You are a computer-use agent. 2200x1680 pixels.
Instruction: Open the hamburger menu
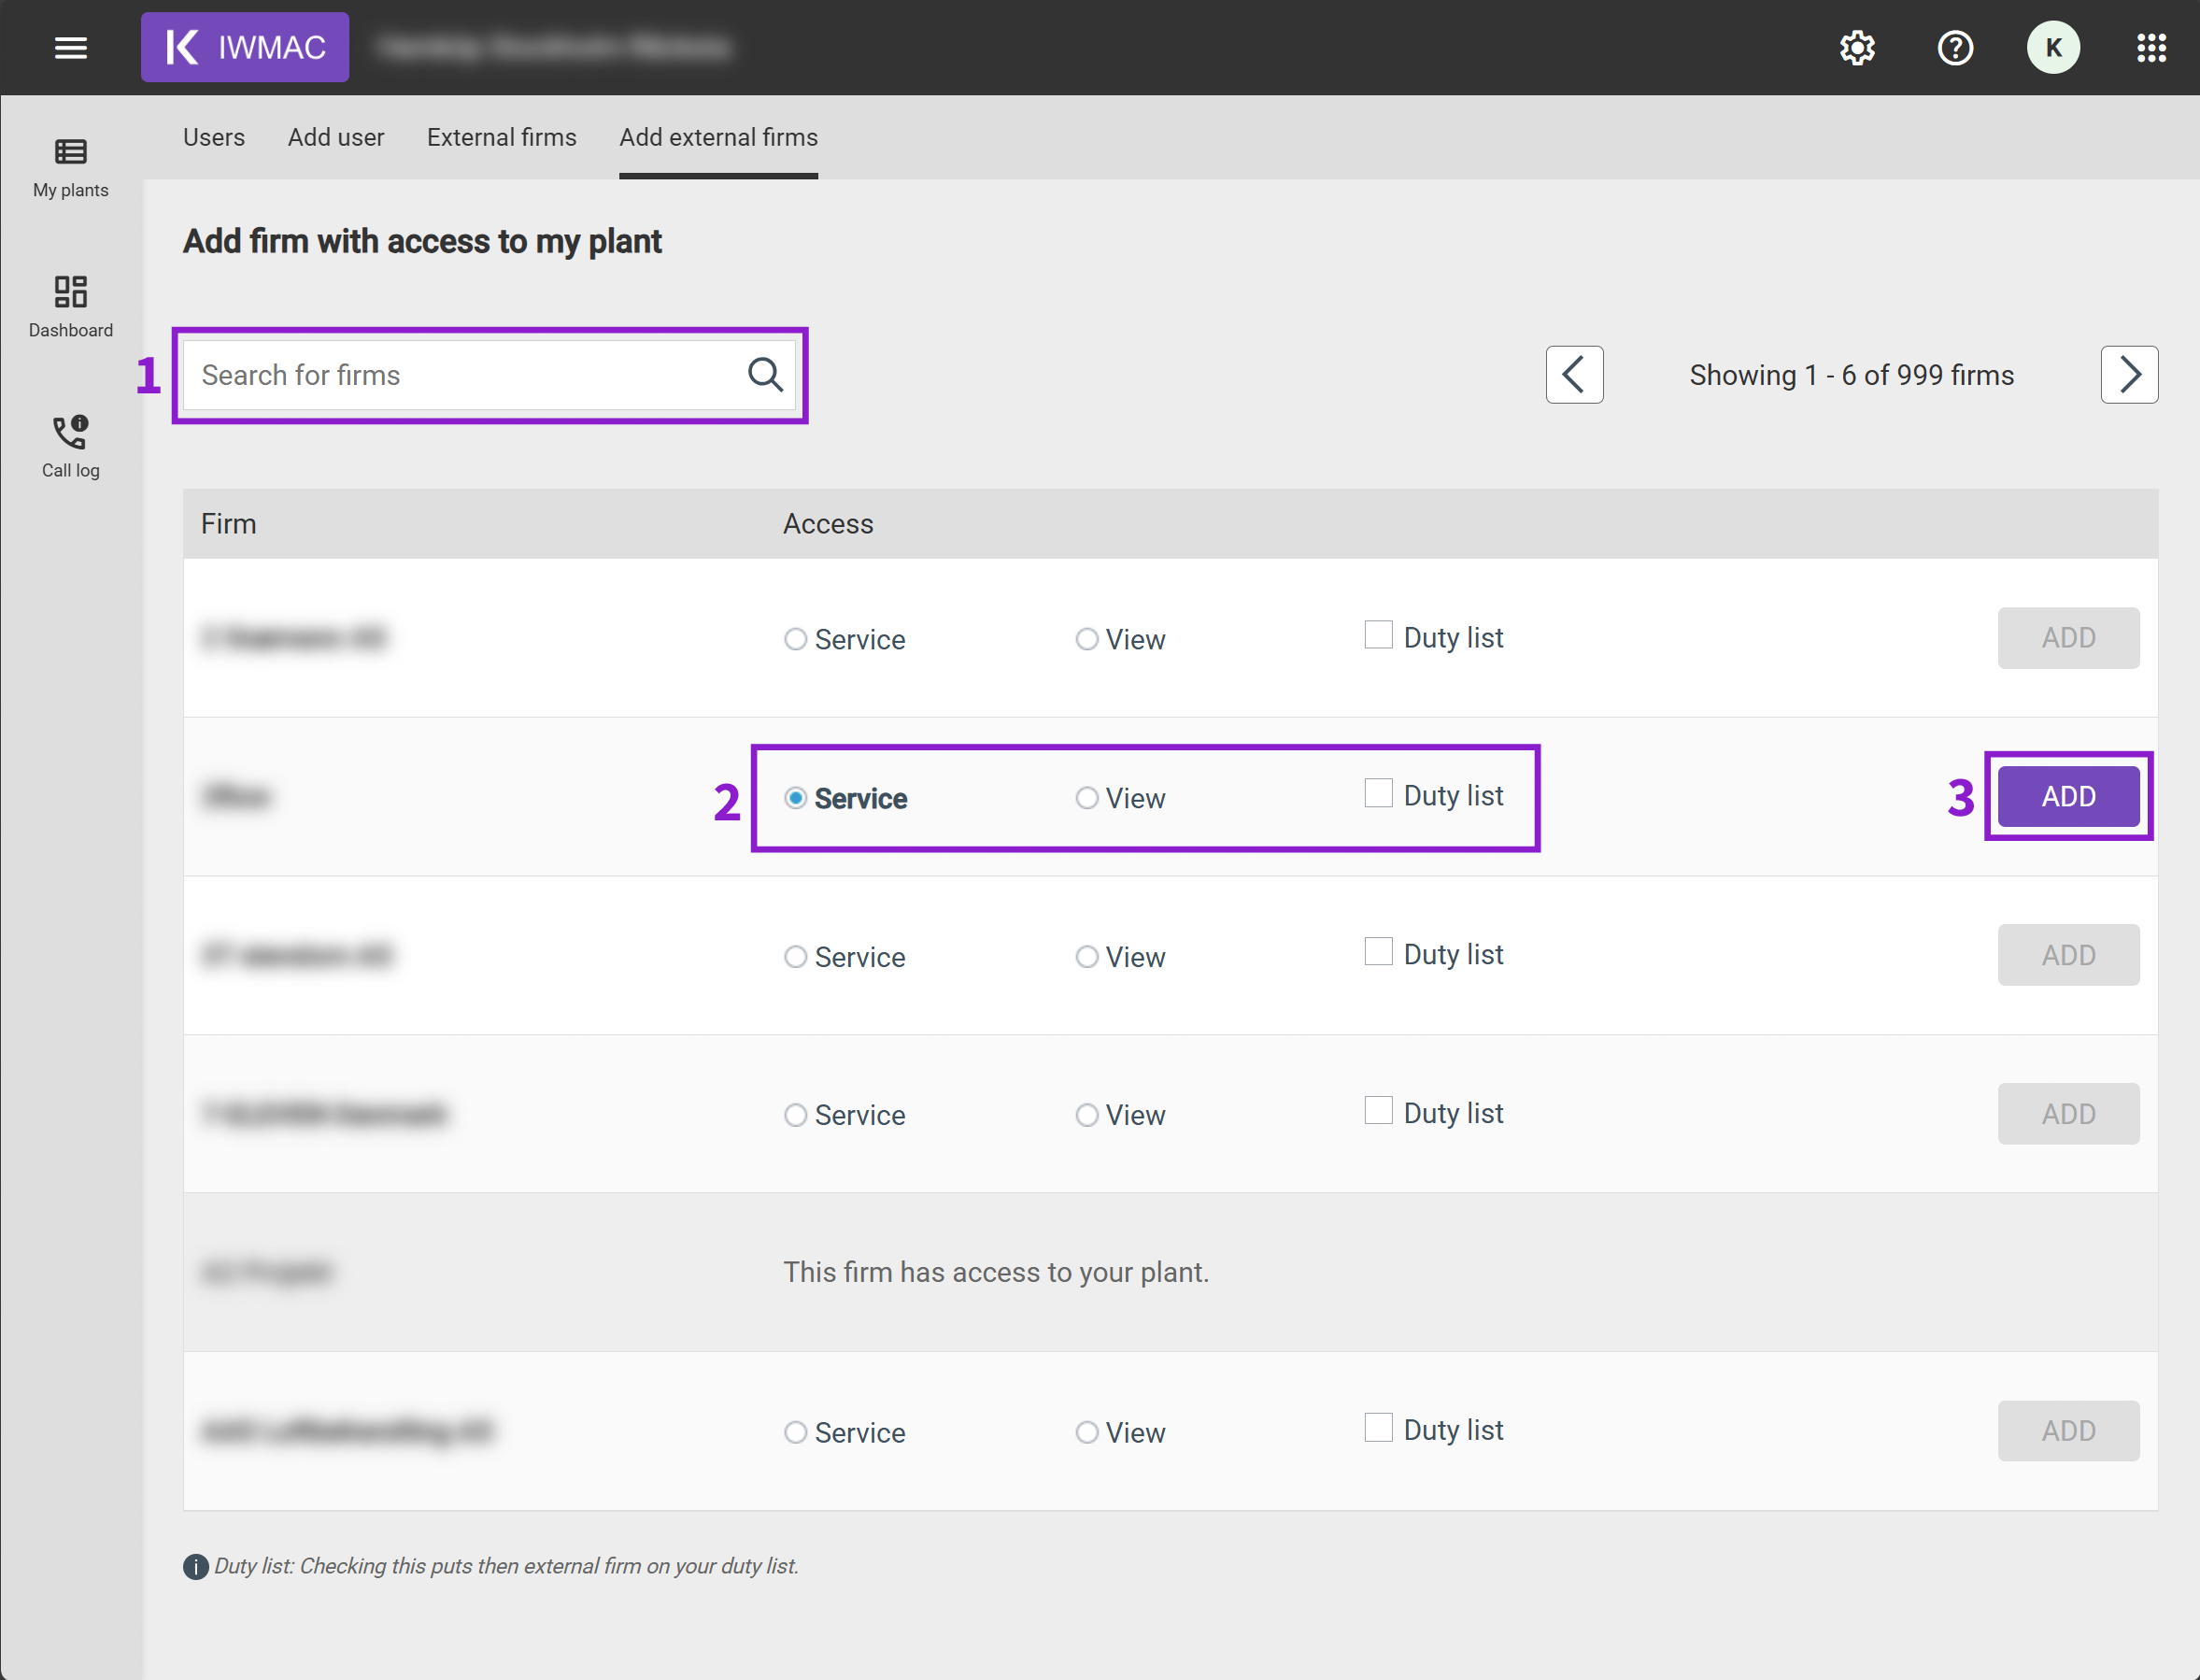pyautogui.click(x=70, y=47)
